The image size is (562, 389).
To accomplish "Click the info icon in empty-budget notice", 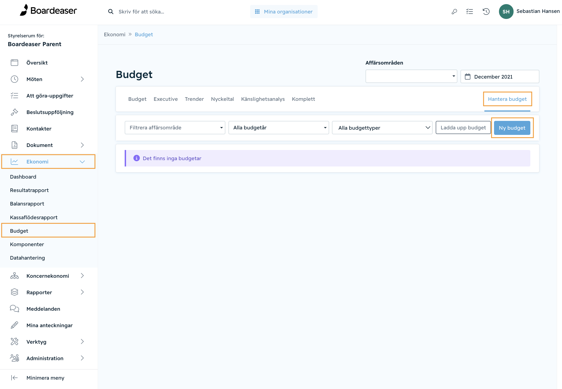I will [137, 158].
